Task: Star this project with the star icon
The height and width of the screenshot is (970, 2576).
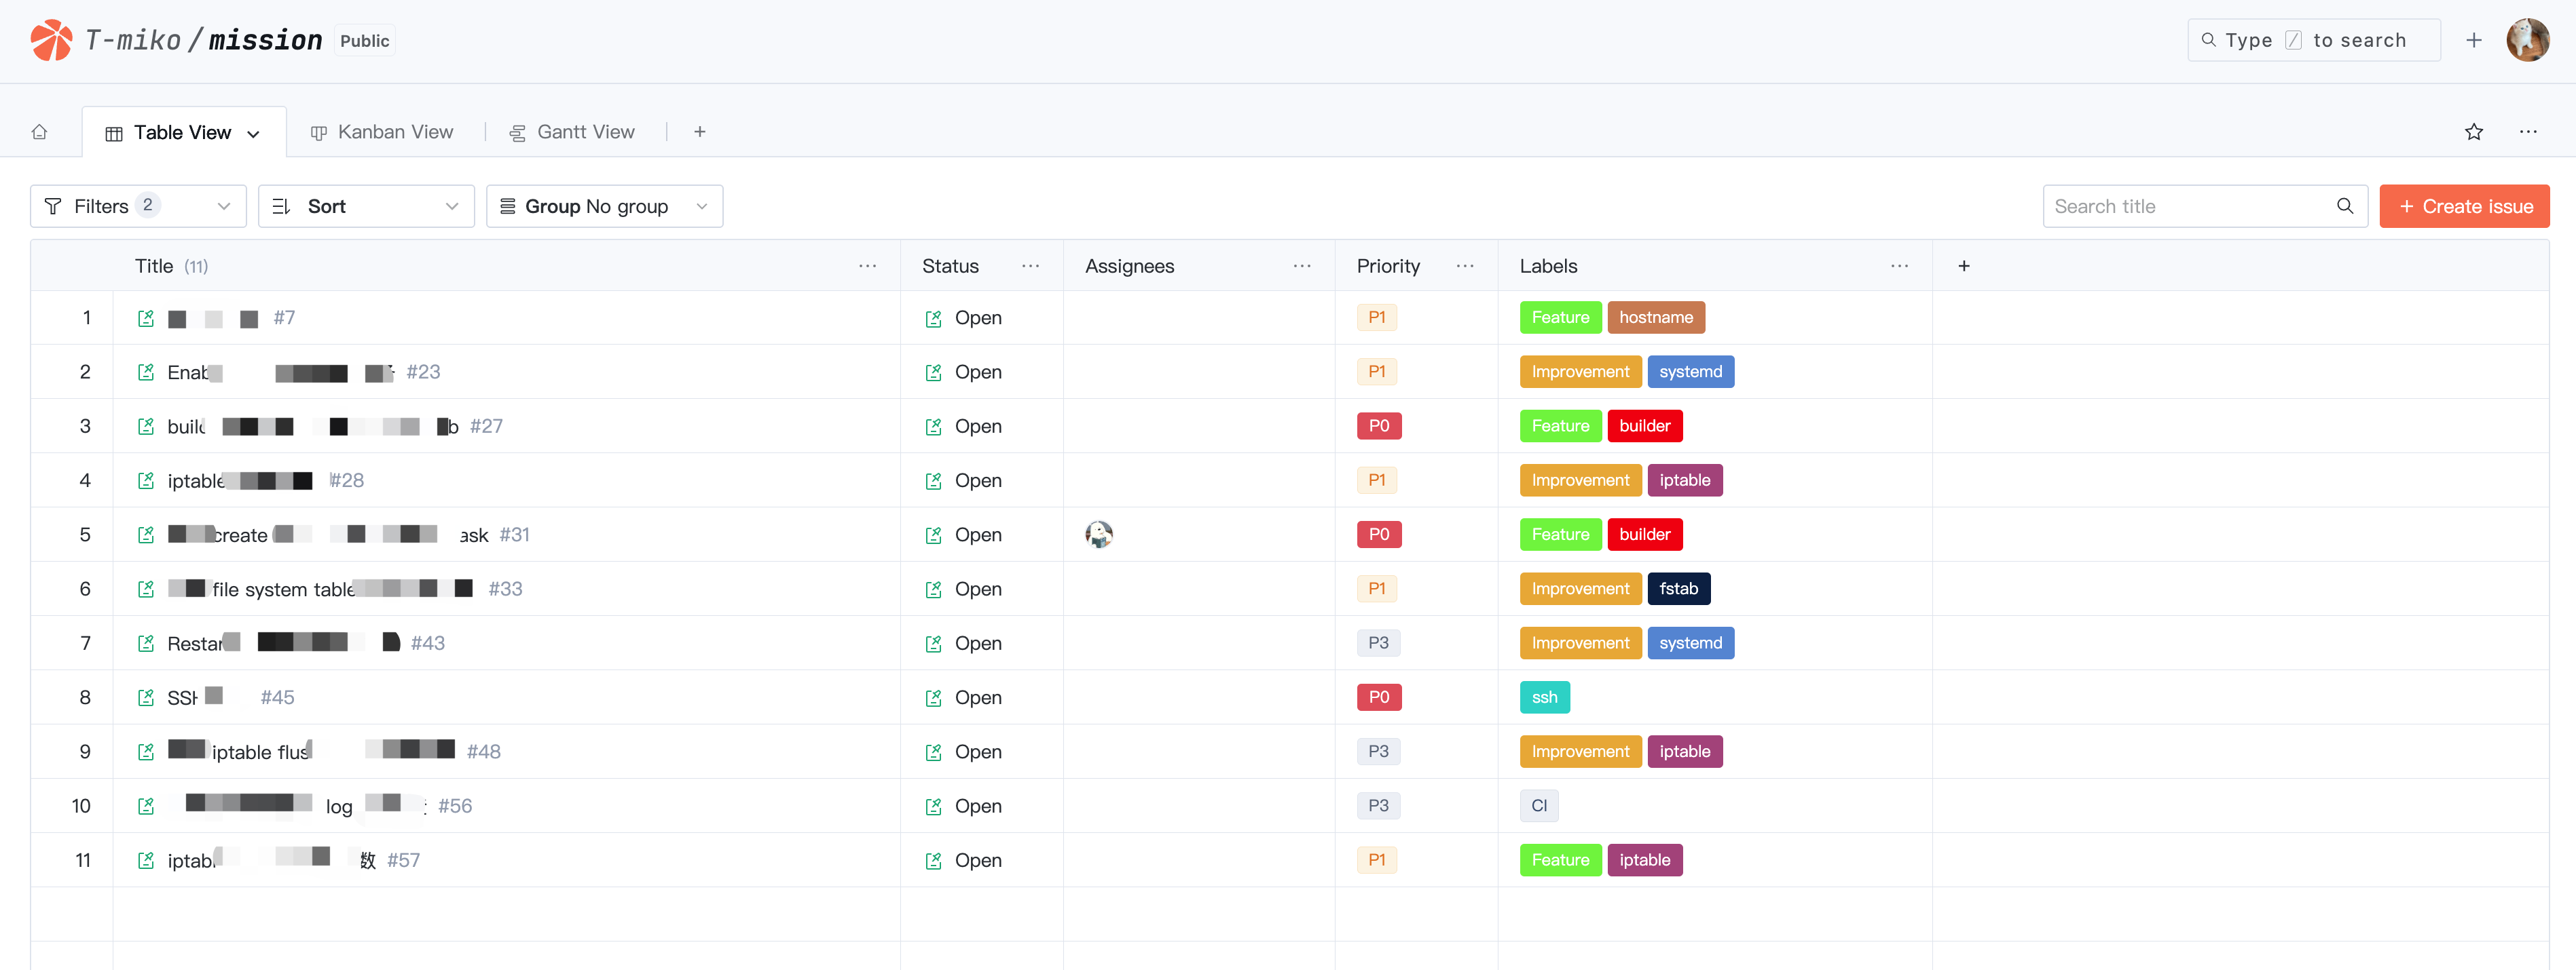Action: coord(2473,132)
